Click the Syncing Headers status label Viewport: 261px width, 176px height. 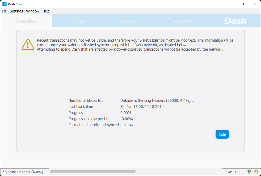coord(25,172)
